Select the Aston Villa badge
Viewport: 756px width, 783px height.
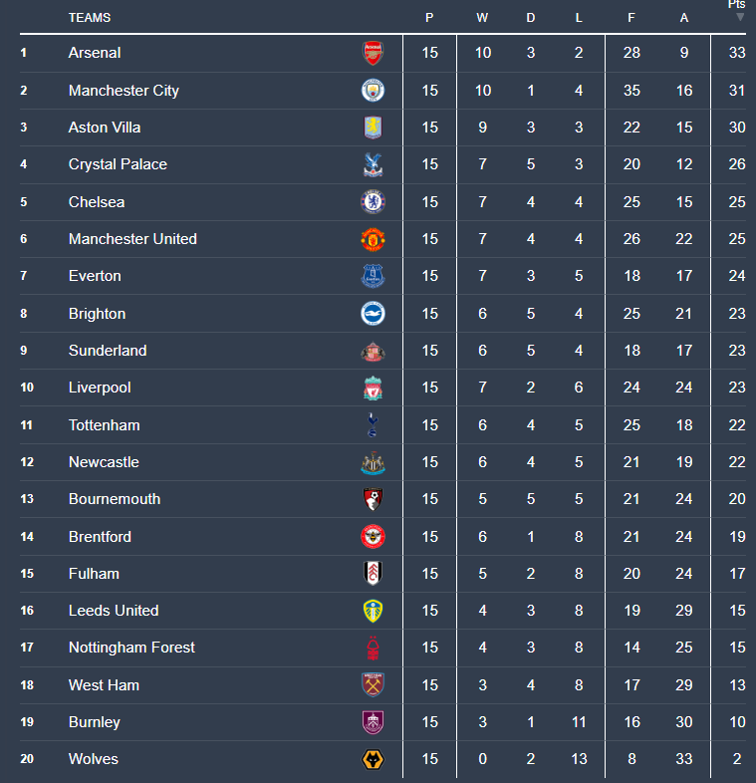coord(372,128)
